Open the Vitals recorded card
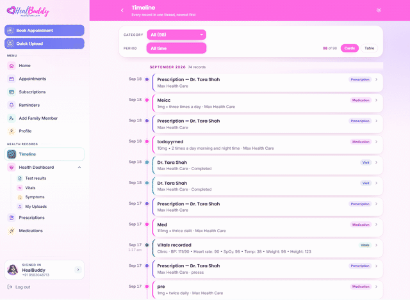This screenshot has width=410, height=300. tap(268, 248)
